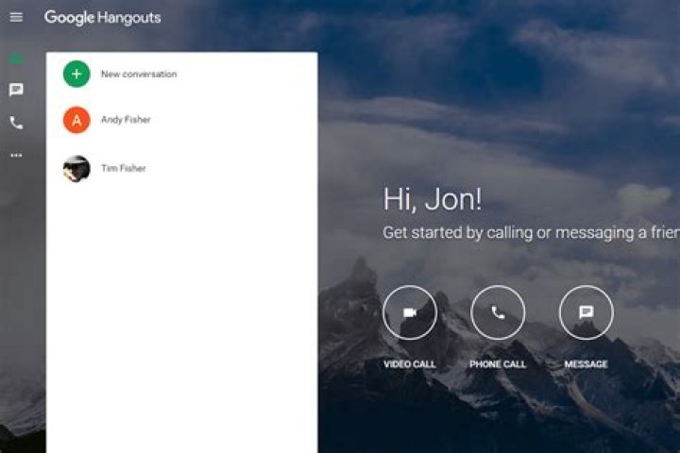Screen dimensions: 680x453
Task: Click Tim Fisher's profile photo
Action: pos(76,168)
